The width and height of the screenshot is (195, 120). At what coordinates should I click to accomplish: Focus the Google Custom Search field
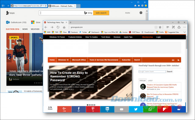click(152, 72)
